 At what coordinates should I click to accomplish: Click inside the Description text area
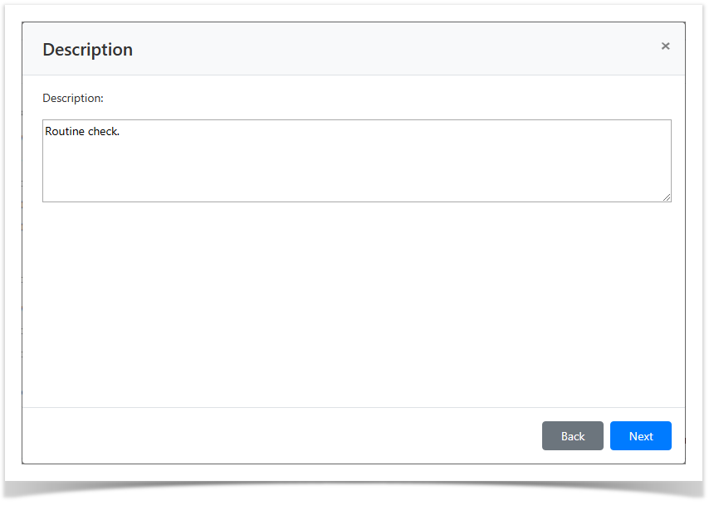[356, 161]
